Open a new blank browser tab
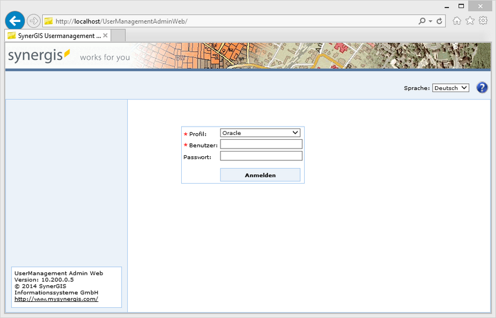This screenshot has width=496, height=318. pyautogui.click(x=118, y=36)
